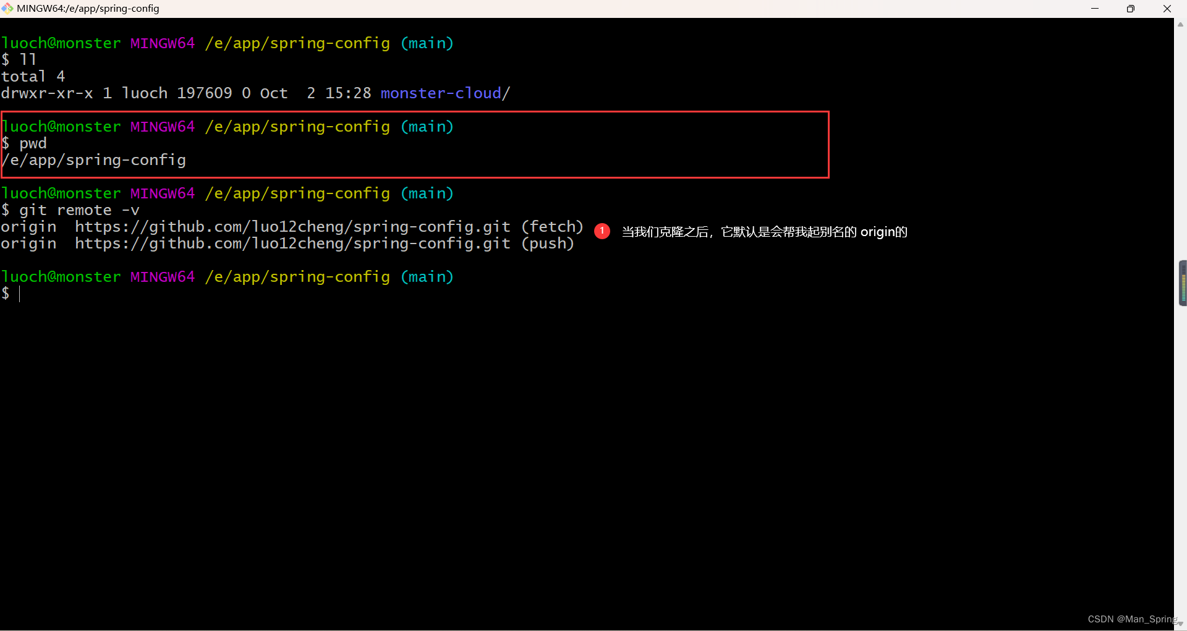Restore down the MINGW64 terminal window

[1131, 9]
